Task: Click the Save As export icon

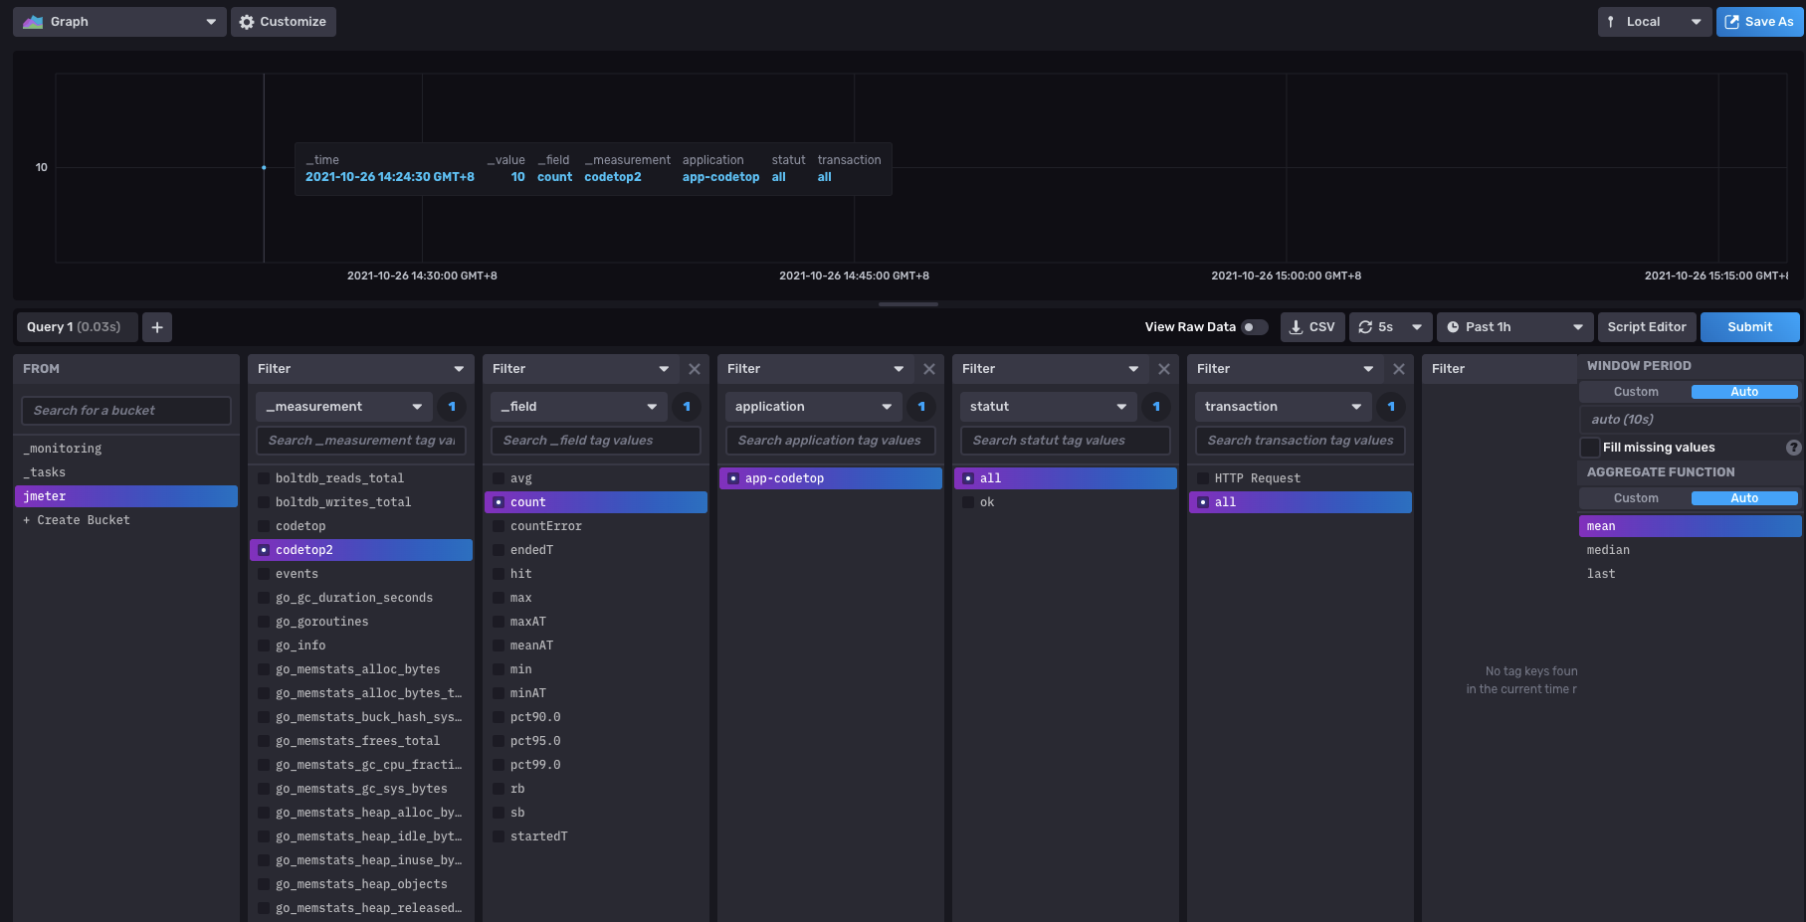Action: (x=1732, y=22)
